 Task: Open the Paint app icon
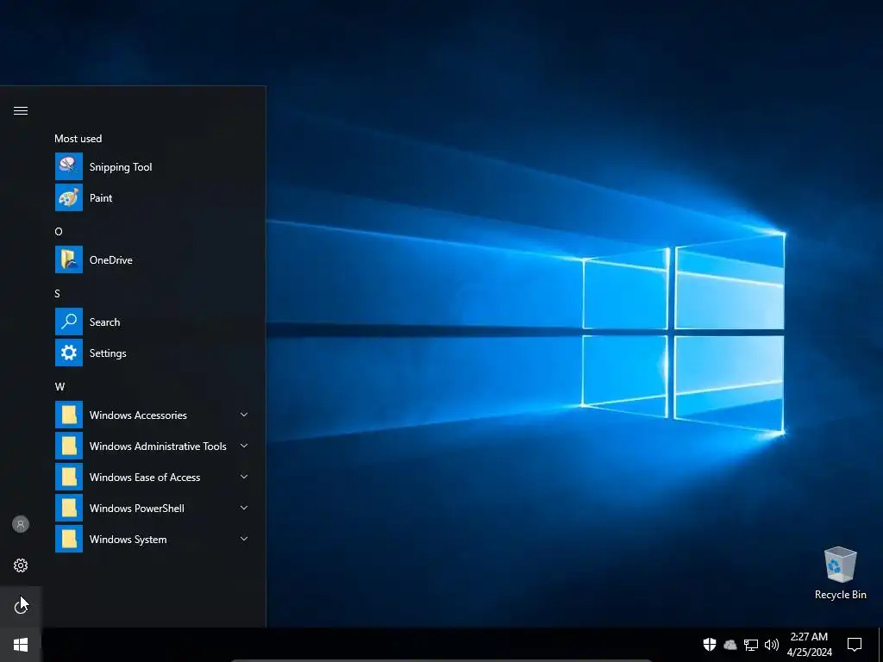point(69,197)
